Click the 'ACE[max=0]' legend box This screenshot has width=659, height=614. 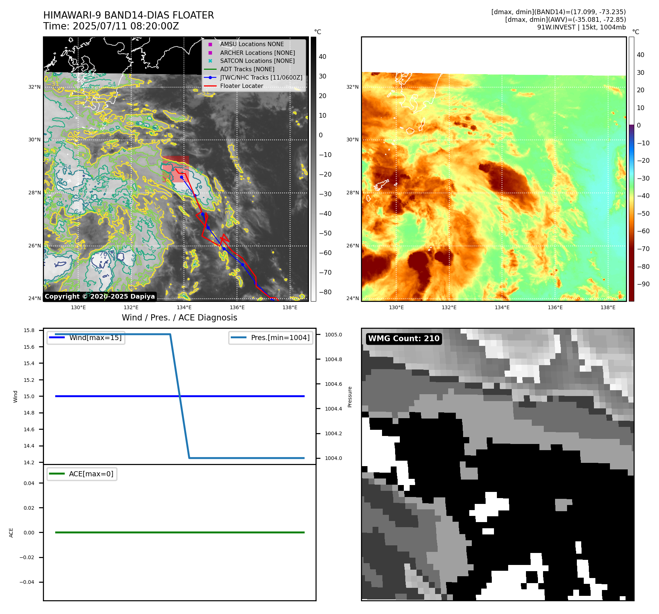point(82,474)
